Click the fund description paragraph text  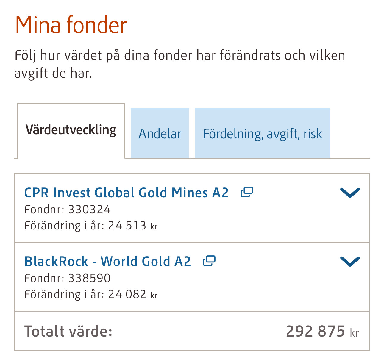click(x=179, y=64)
